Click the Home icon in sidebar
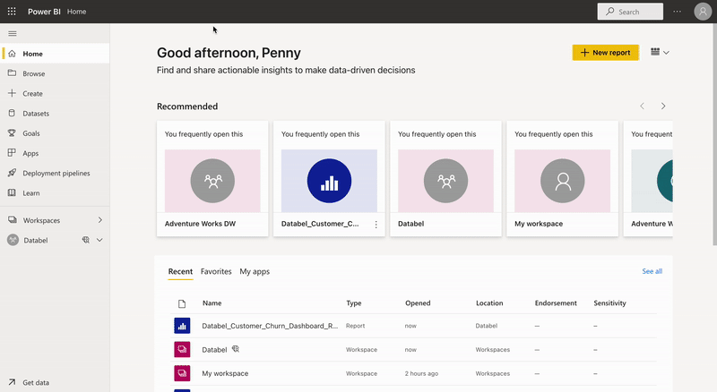Image resolution: width=717 pixels, height=392 pixels. (12, 54)
